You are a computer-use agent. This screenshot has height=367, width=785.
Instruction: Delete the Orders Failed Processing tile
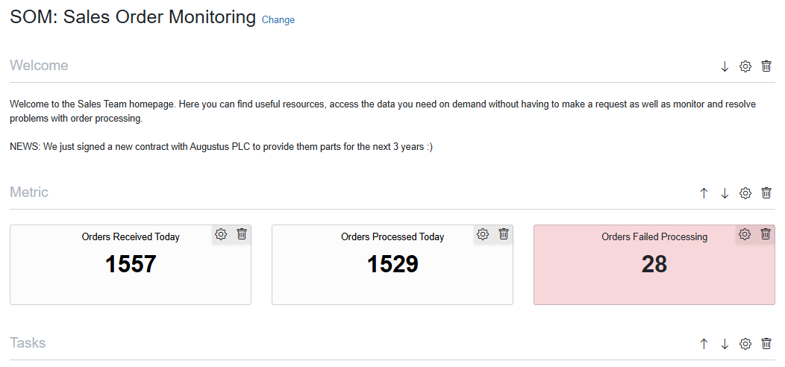coord(766,233)
